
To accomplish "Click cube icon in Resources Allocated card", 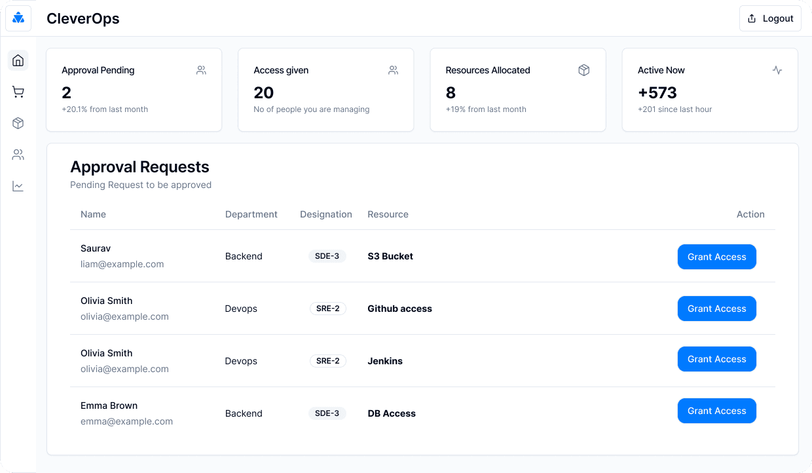I will click(584, 70).
